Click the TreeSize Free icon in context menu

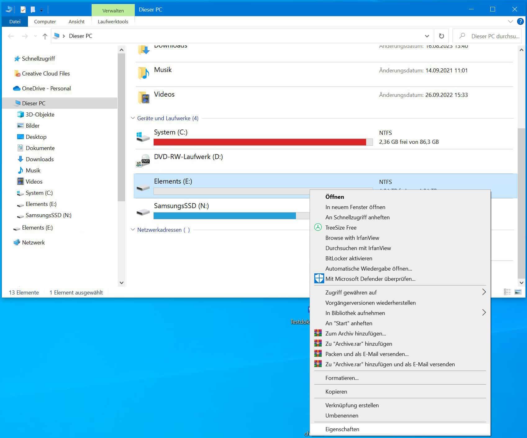[318, 227]
